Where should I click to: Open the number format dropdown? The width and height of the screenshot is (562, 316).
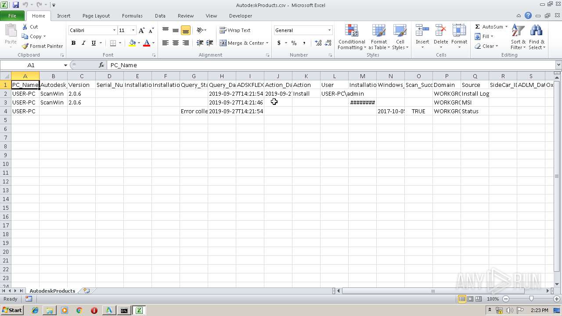click(329, 30)
